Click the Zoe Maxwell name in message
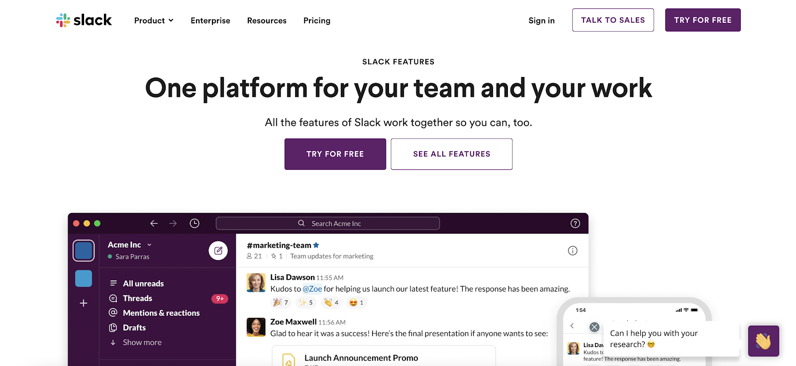796x366 pixels. coord(294,322)
